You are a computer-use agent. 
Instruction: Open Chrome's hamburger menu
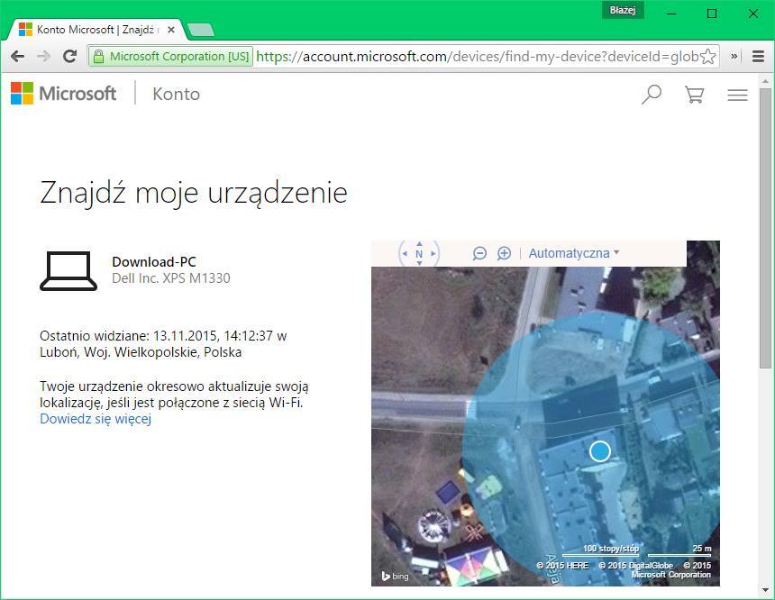click(758, 57)
